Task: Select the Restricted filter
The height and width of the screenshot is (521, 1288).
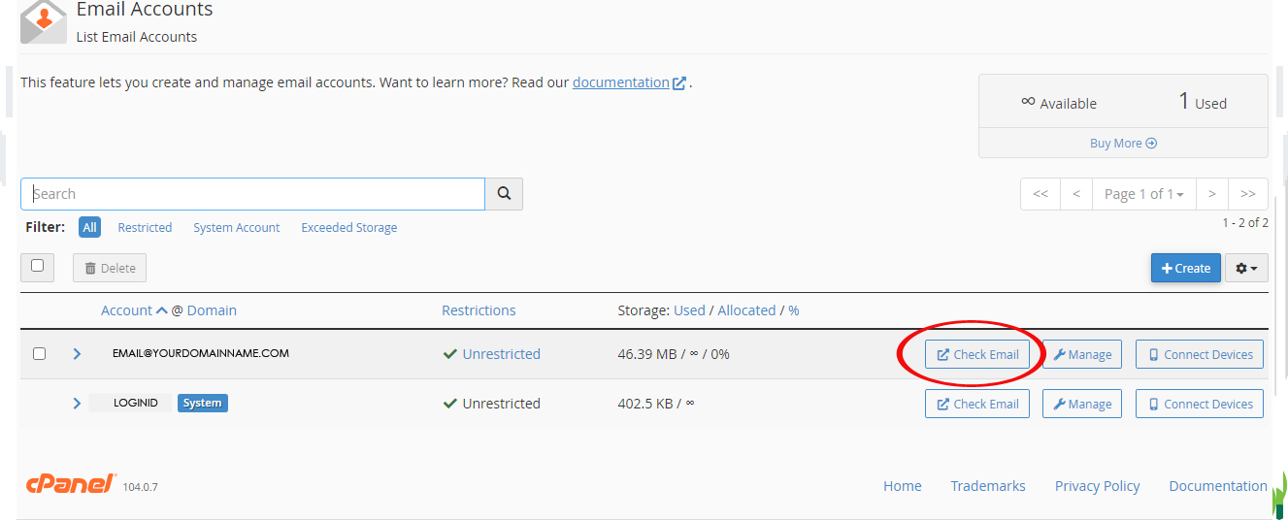Action: [145, 228]
